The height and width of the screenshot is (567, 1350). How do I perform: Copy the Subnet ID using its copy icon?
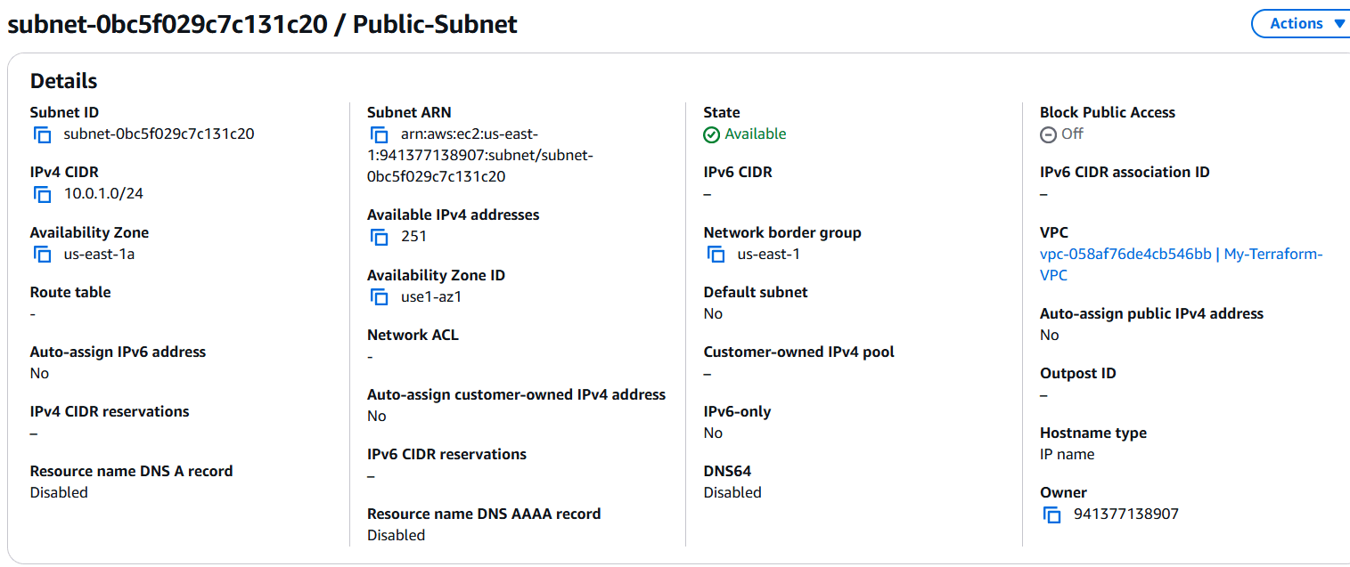click(x=42, y=134)
